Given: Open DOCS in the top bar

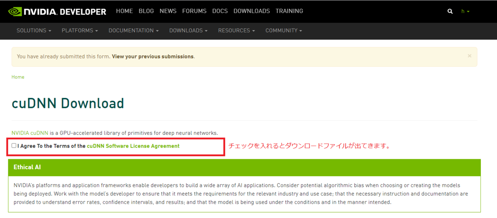Looking at the screenshot, I should pos(220,11).
